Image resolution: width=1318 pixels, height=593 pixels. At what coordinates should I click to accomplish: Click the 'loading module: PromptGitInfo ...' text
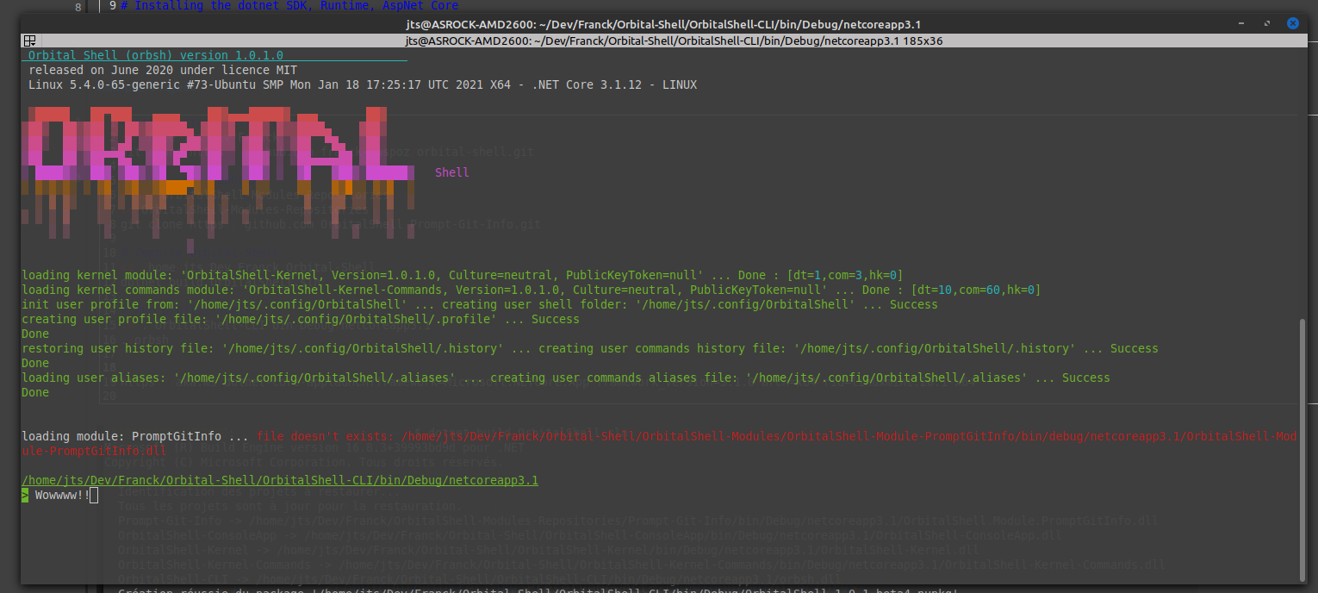coord(135,436)
